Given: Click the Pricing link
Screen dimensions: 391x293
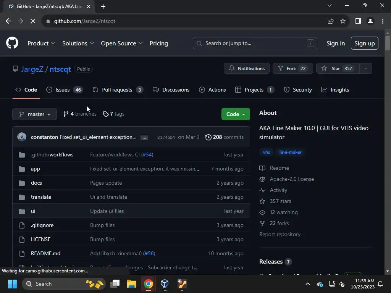Looking at the screenshot, I should click(x=159, y=43).
